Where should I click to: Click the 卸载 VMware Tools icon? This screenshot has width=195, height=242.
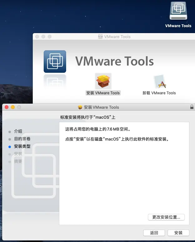click(160, 81)
